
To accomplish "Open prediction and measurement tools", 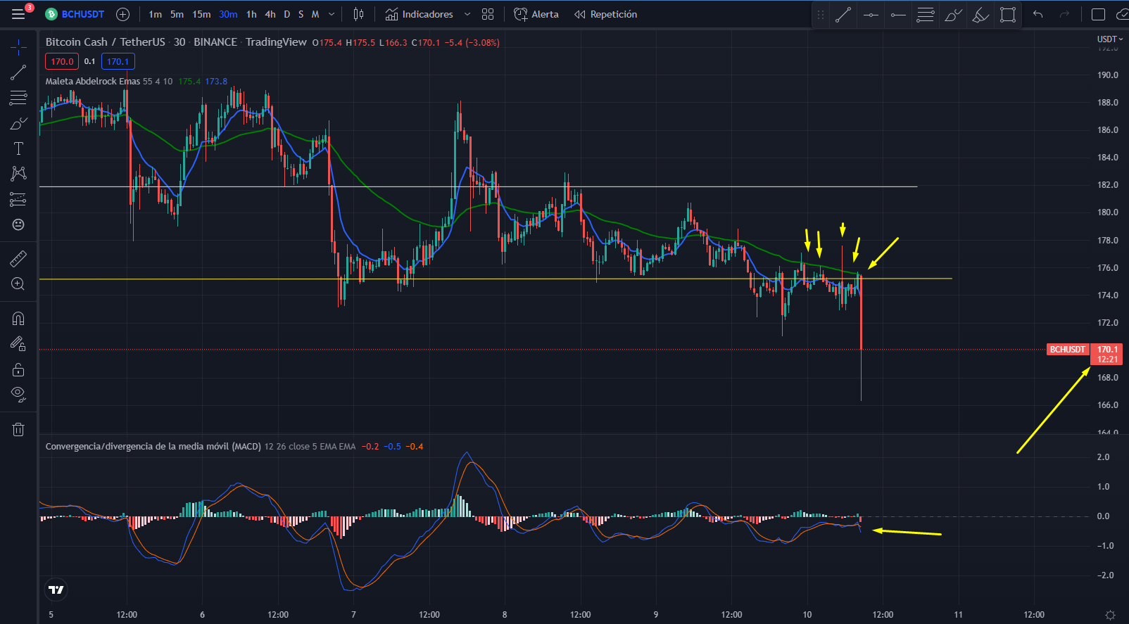I will click(x=18, y=199).
